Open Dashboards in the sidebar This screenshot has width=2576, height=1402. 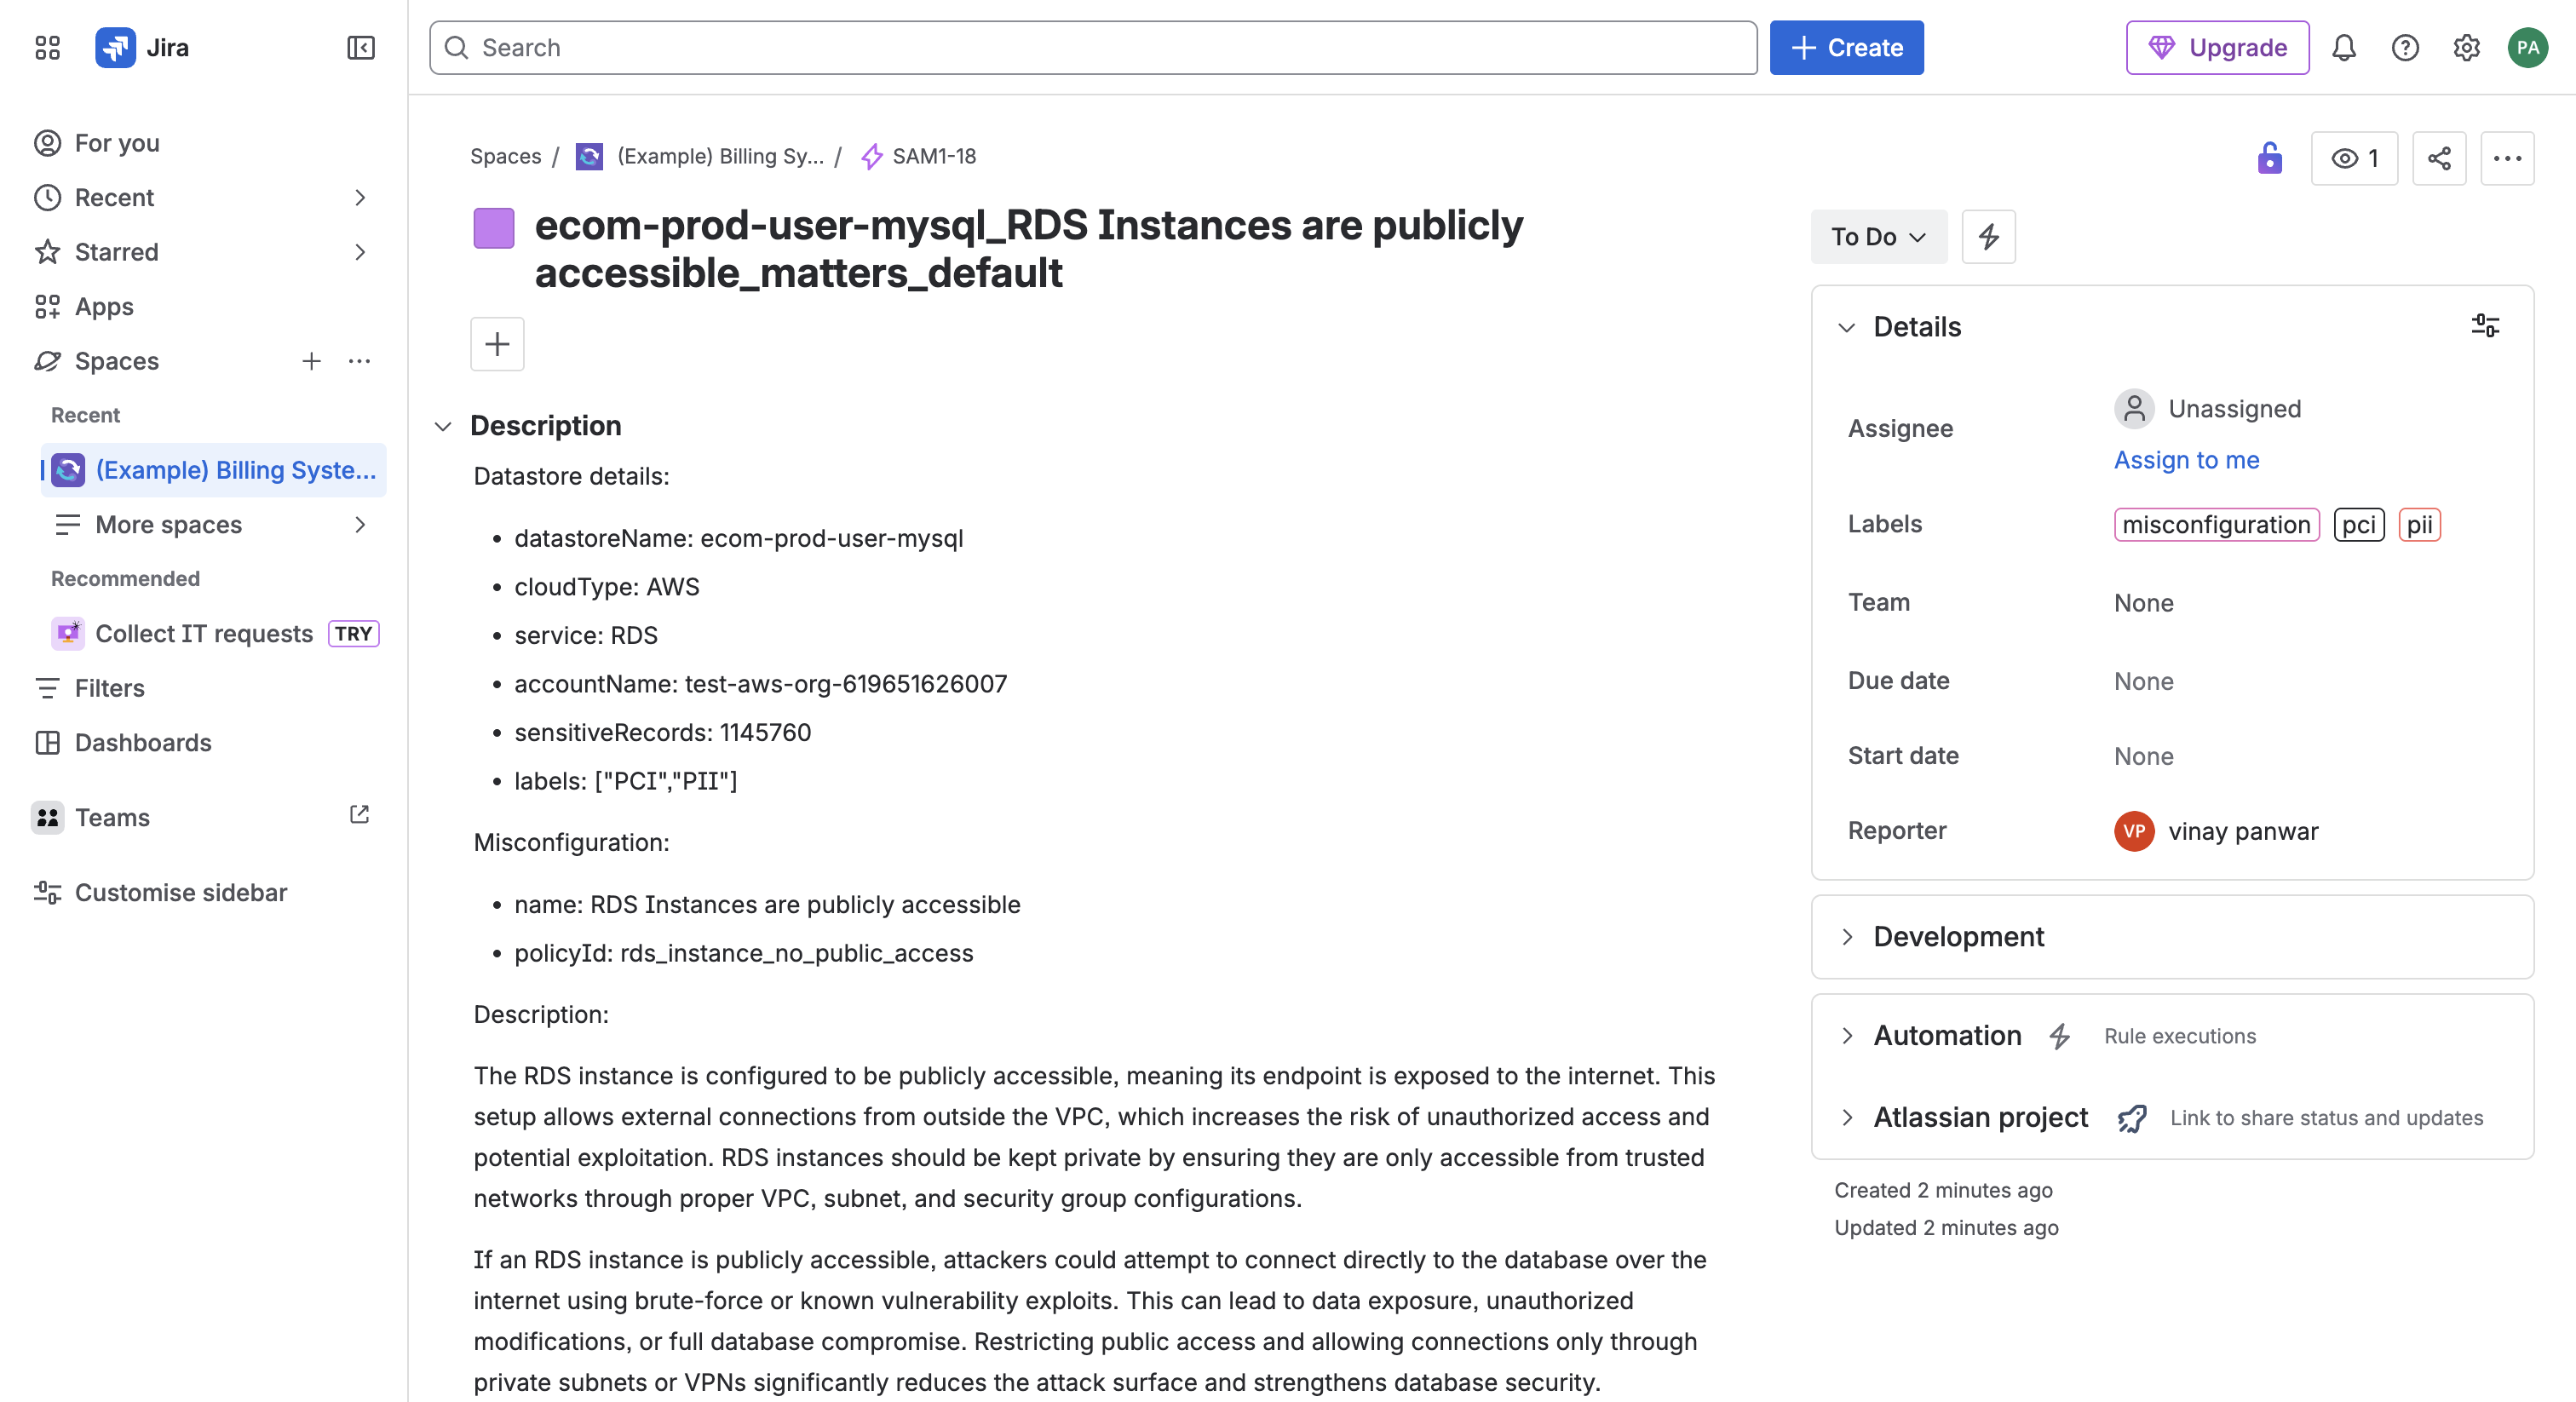click(142, 742)
